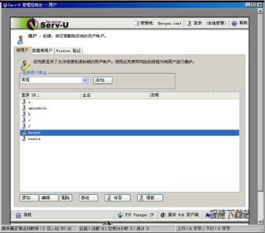Click the user icon beside page title
Screen dimensions: 265x233
point(21,40)
